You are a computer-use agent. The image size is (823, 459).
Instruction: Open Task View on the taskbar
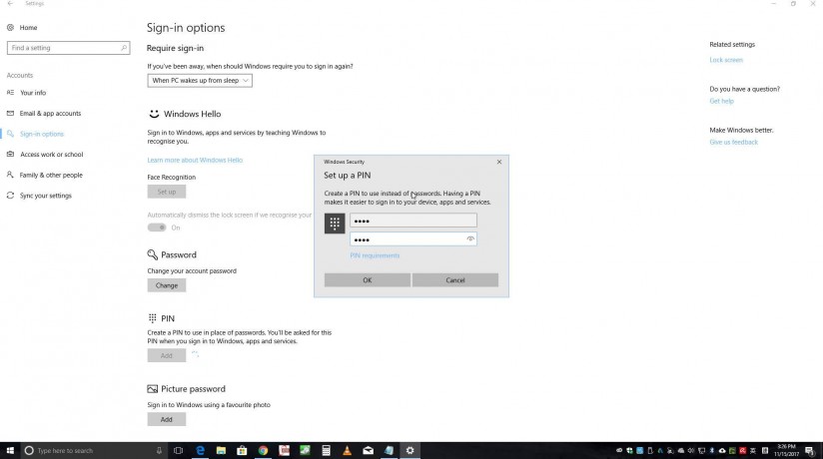coord(178,451)
